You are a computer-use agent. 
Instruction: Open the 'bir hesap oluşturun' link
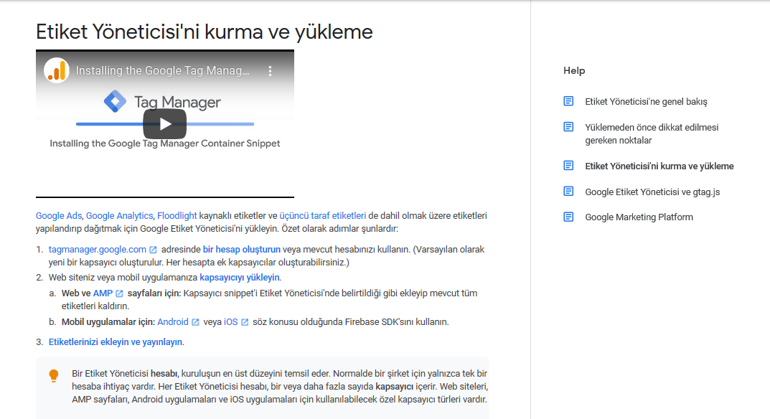[242, 250]
